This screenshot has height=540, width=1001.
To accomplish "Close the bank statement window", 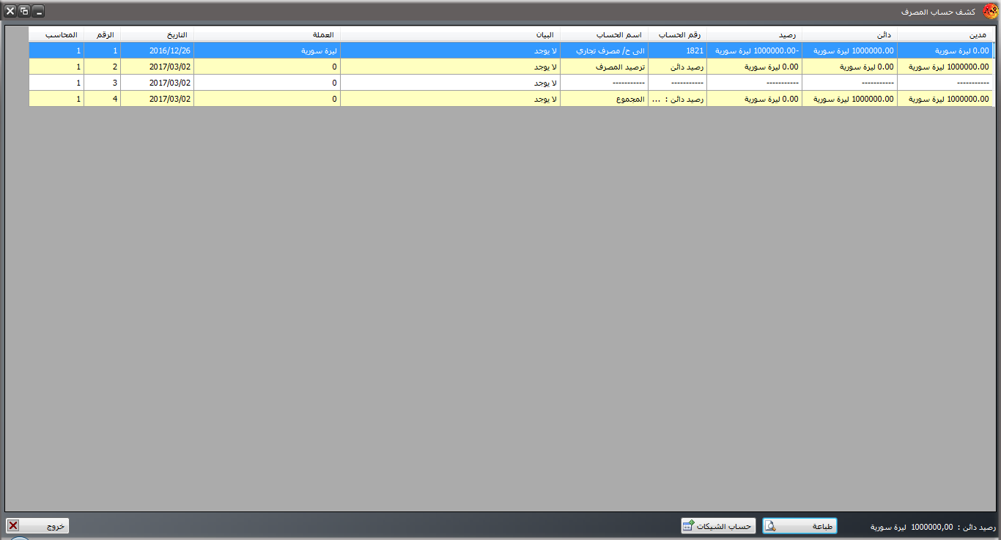I will click(10, 12).
